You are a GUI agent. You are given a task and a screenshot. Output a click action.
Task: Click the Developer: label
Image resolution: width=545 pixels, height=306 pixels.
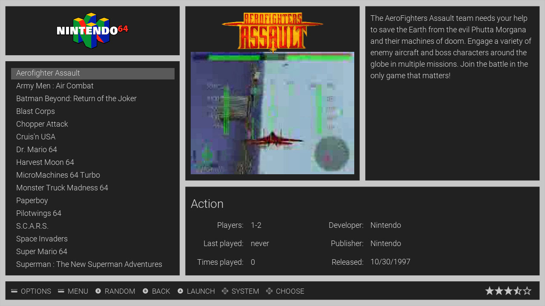(346, 225)
